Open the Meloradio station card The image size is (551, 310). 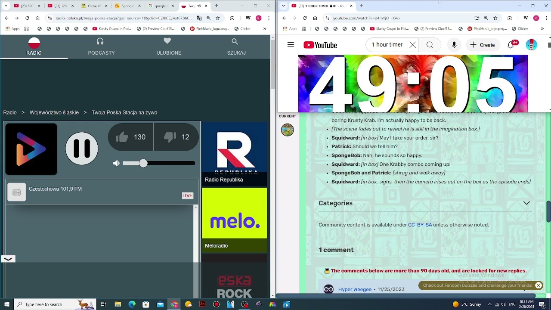point(234,220)
